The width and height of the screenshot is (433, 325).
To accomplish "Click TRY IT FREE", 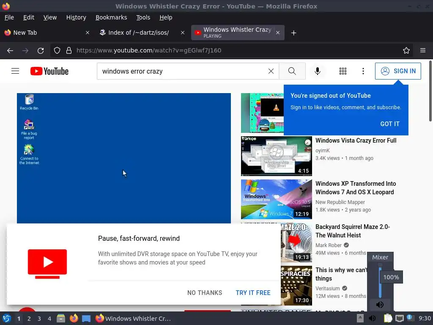I will (x=253, y=293).
